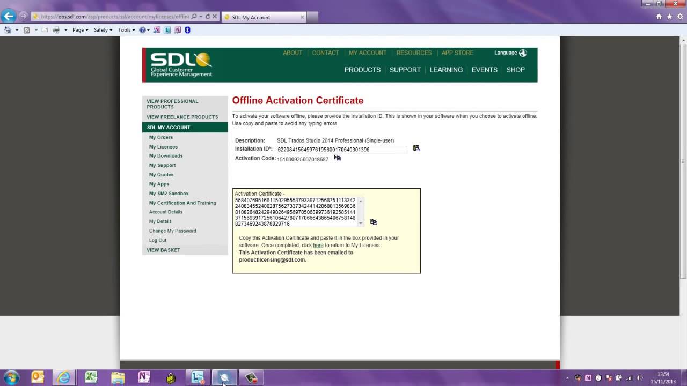The image size is (687, 386).
Task: Open the Feeds icon dropdown arrow
Action: pos(36,30)
